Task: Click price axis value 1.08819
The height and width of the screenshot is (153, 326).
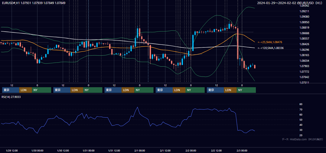Action: pyautogui.click(x=304, y=28)
